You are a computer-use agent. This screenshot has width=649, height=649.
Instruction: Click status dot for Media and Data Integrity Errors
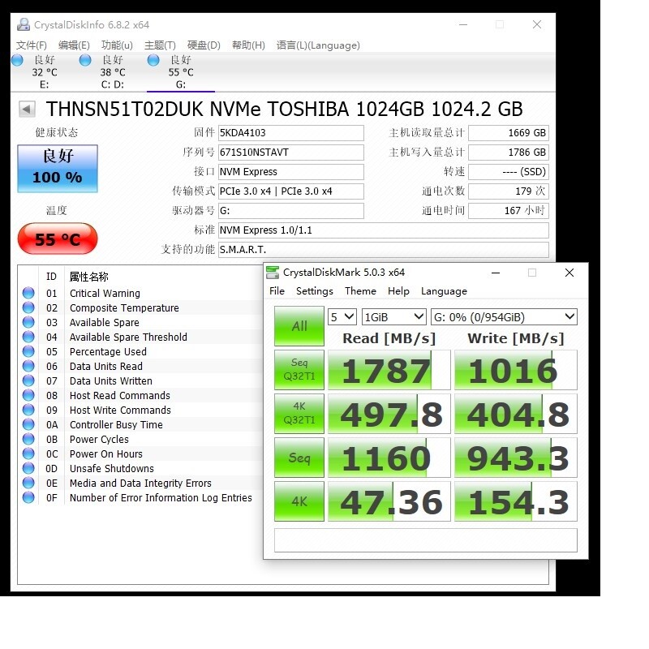tap(28, 483)
